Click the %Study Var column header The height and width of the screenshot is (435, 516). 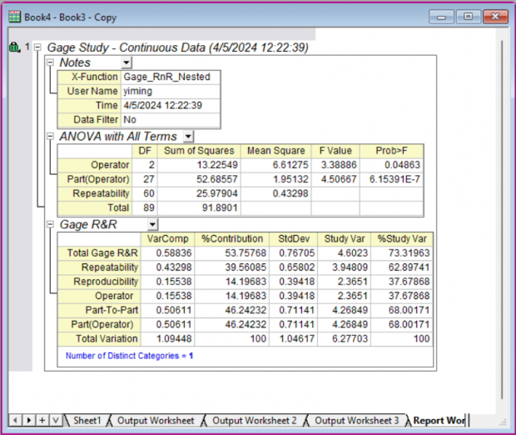pyautogui.click(x=402, y=238)
